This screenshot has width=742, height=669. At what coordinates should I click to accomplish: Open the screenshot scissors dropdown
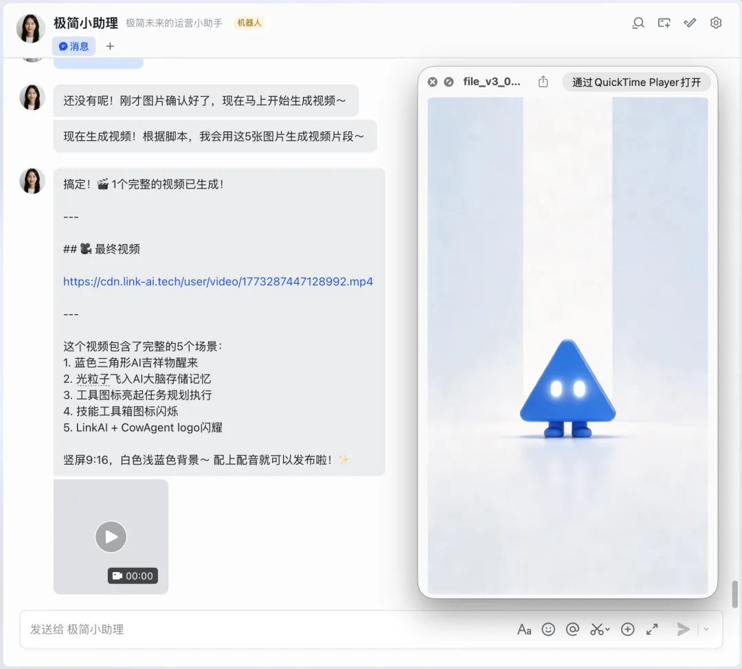tap(600, 629)
